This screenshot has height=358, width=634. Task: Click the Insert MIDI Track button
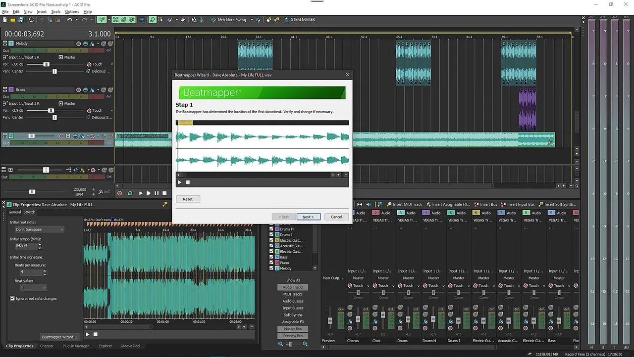click(404, 204)
